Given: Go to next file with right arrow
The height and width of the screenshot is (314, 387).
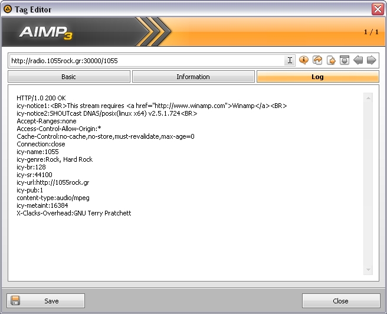Looking at the screenshot, I should coord(371,60).
